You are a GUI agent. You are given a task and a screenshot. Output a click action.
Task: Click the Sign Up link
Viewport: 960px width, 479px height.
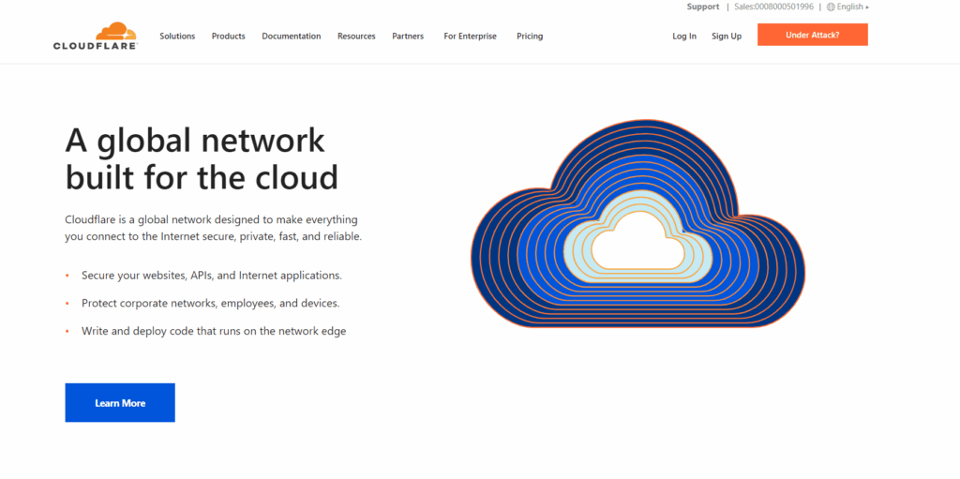point(727,37)
